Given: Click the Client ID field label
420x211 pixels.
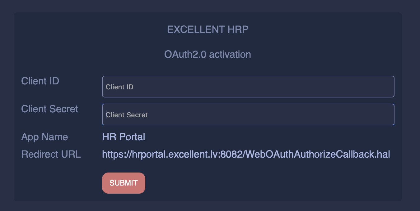Looking at the screenshot, I should point(40,81).
